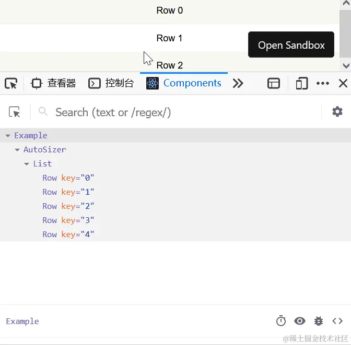This screenshot has height=345, width=351.
Task: Inspect matching DOM element eye icon
Action: pyautogui.click(x=300, y=321)
